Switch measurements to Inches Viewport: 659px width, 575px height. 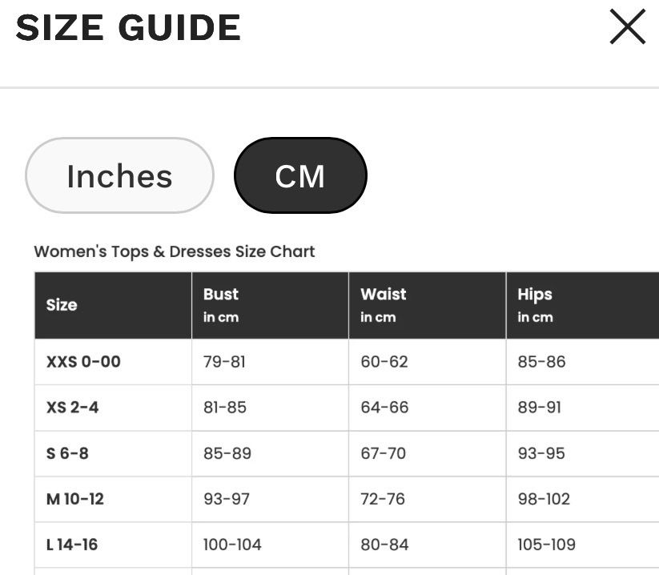click(x=120, y=175)
